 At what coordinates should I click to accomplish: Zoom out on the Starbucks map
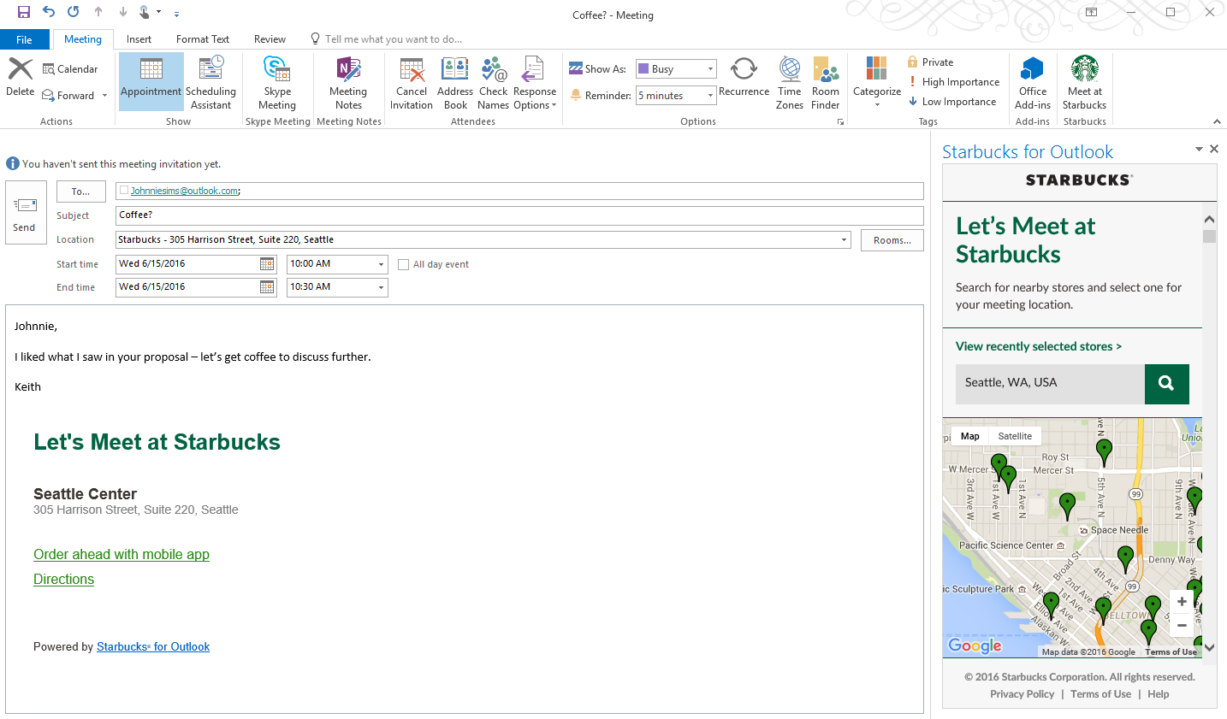(x=1182, y=625)
